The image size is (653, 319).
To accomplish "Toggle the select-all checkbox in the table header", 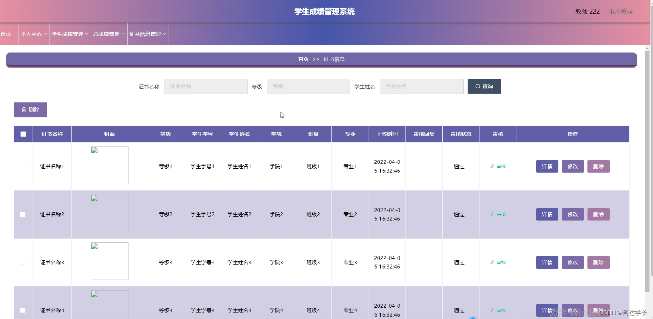I will point(23,134).
